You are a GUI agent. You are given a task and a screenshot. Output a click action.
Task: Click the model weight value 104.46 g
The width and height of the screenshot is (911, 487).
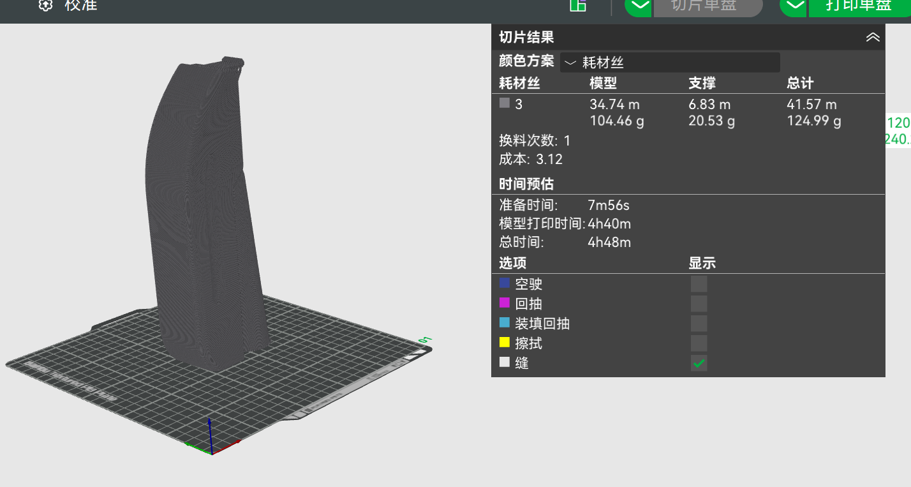pyautogui.click(x=617, y=121)
